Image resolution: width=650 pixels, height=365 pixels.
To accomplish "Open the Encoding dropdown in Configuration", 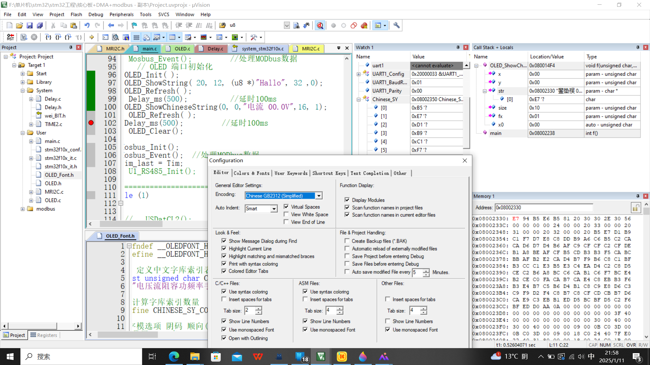I will [x=319, y=196].
